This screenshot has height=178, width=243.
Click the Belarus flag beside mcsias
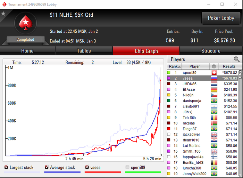(x=214, y=123)
